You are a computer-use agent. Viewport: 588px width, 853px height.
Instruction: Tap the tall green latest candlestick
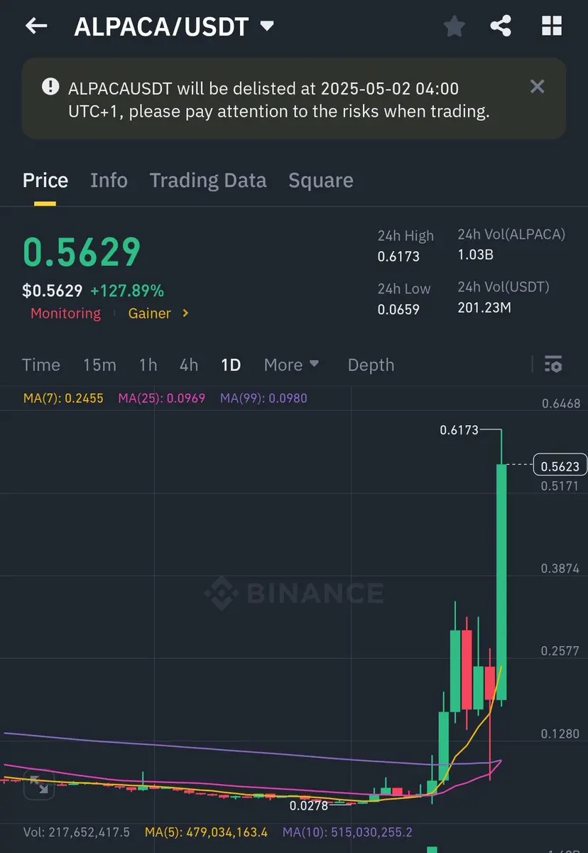point(501,582)
